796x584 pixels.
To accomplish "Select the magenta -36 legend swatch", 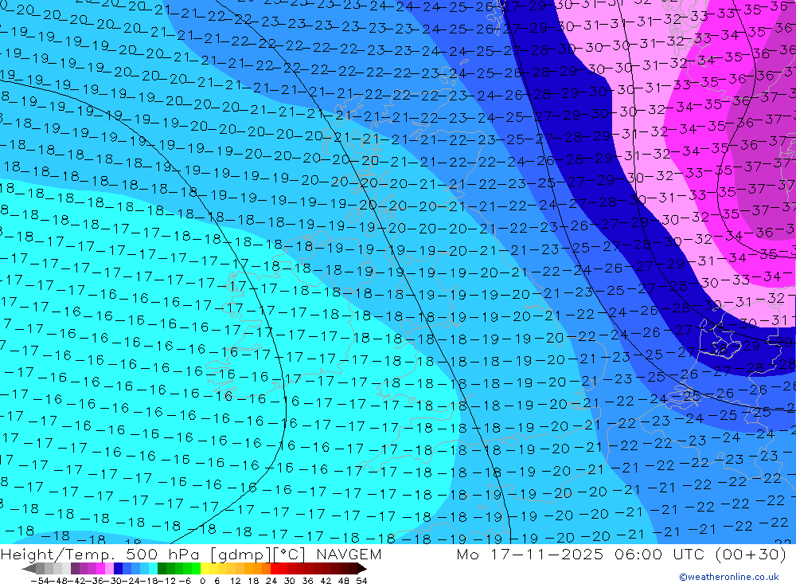I will tap(100, 568).
